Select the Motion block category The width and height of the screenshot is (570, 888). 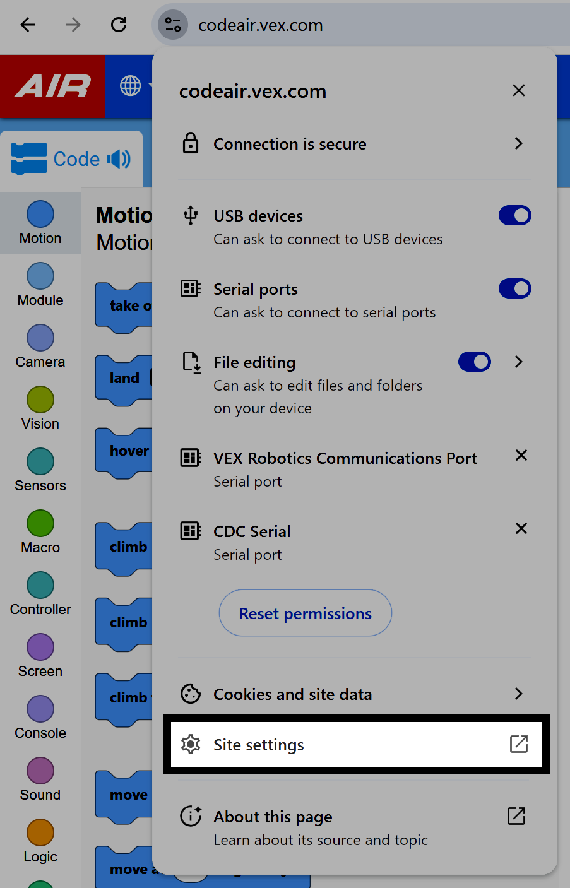[40, 223]
